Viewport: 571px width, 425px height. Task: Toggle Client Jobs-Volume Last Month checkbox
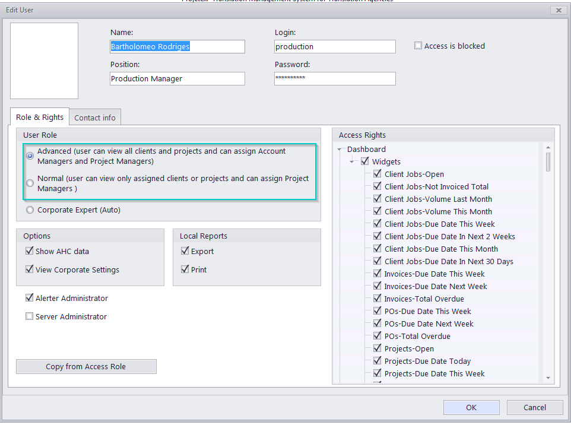click(378, 199)
